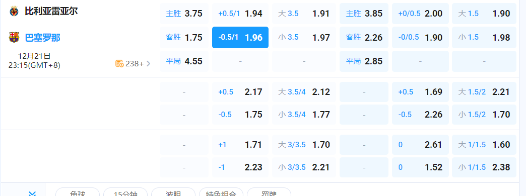This screenshot has height=196, width=526.
Task: Select handicap +0/0.5 at 2.00
Action: point(420,14)
